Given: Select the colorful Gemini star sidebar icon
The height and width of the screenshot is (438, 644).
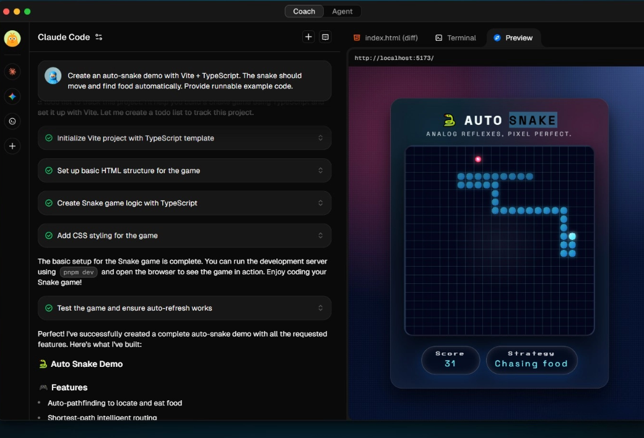Looking at the screenshot, I should [12, 97].
